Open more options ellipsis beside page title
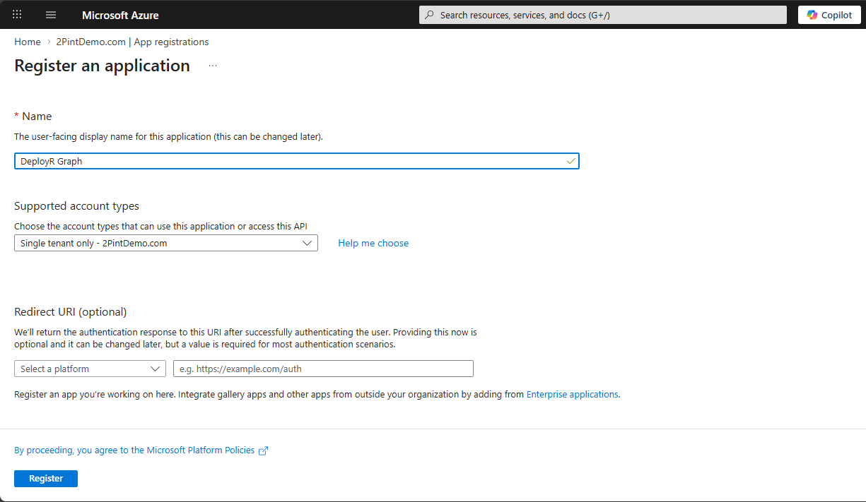Screen dimensions: 866x502 tap(213, 66)
